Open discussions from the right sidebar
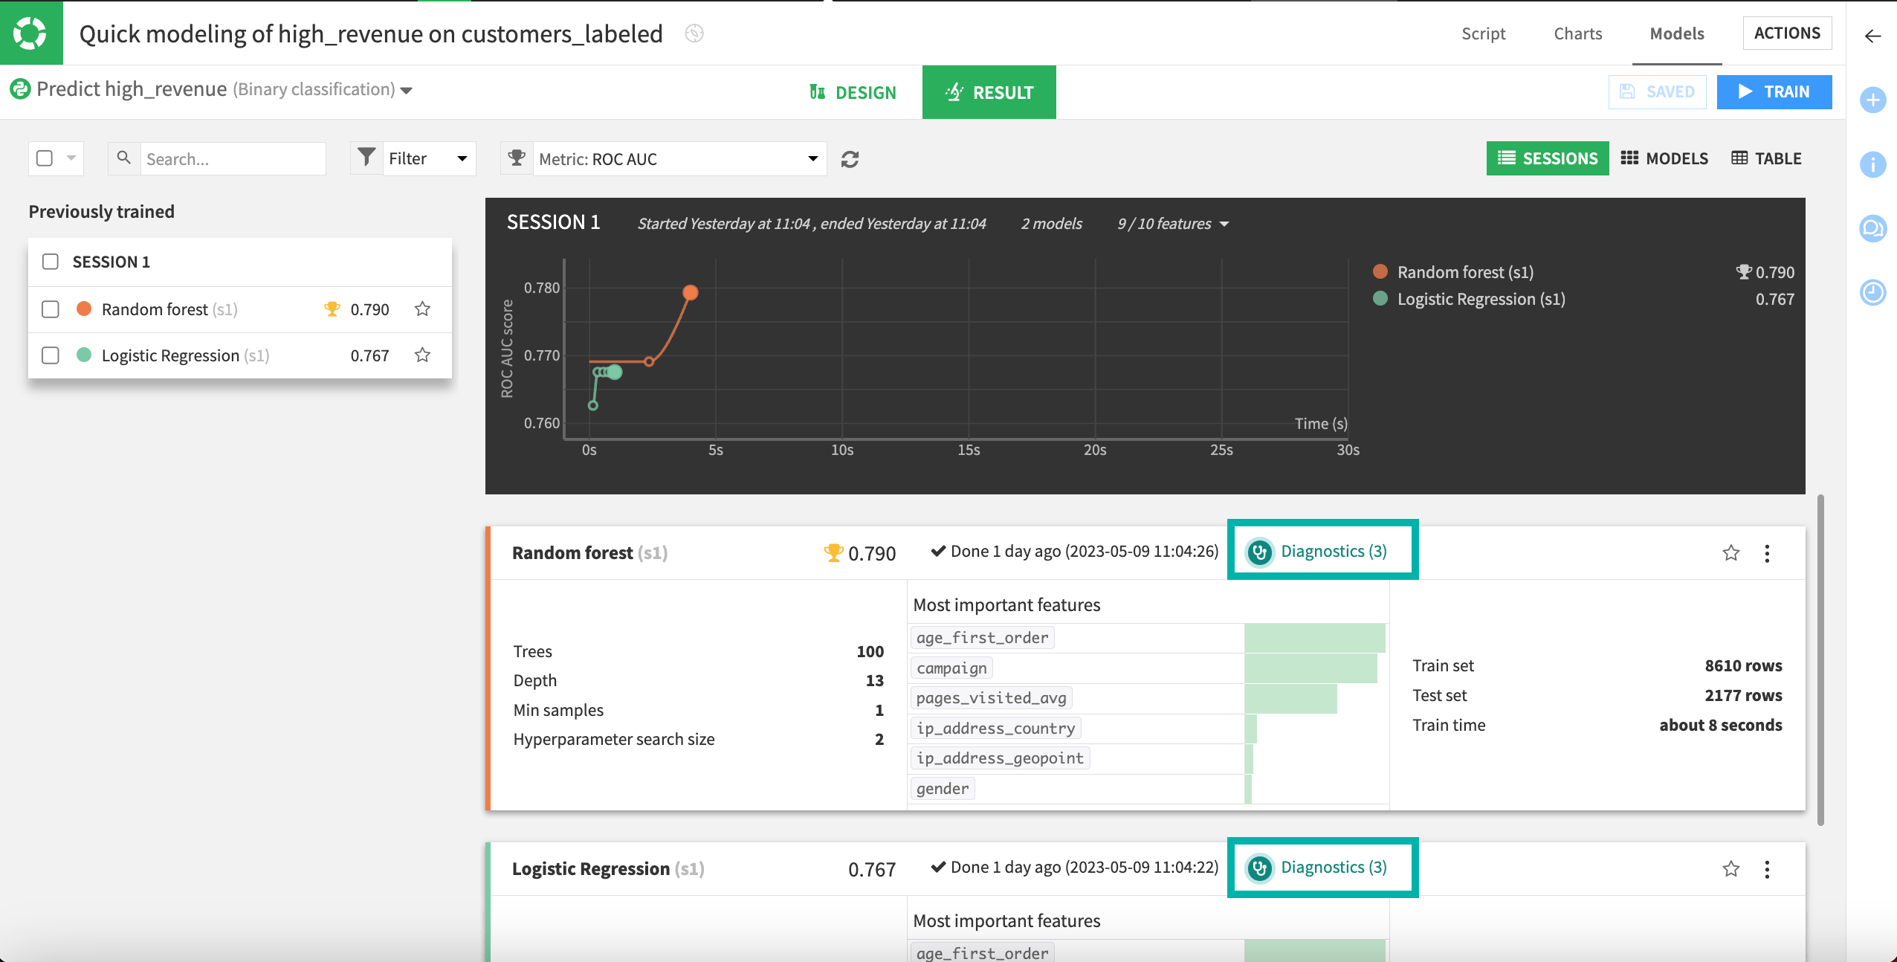The image size is (1897, 962). (x=1872, y=228)
